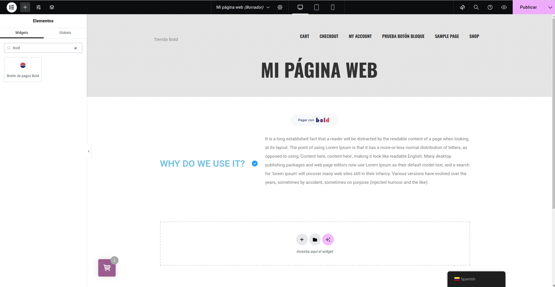Image resolution: width=555 pixels, height=287 pixels.
Task: Open the structure layers icon
Action: (52, 7)
